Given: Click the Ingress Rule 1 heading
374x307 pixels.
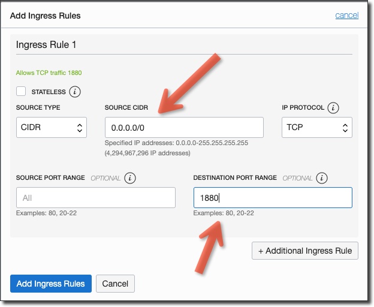Looking at the screenshot, I should pyautogui.click(x=46, y=45).
